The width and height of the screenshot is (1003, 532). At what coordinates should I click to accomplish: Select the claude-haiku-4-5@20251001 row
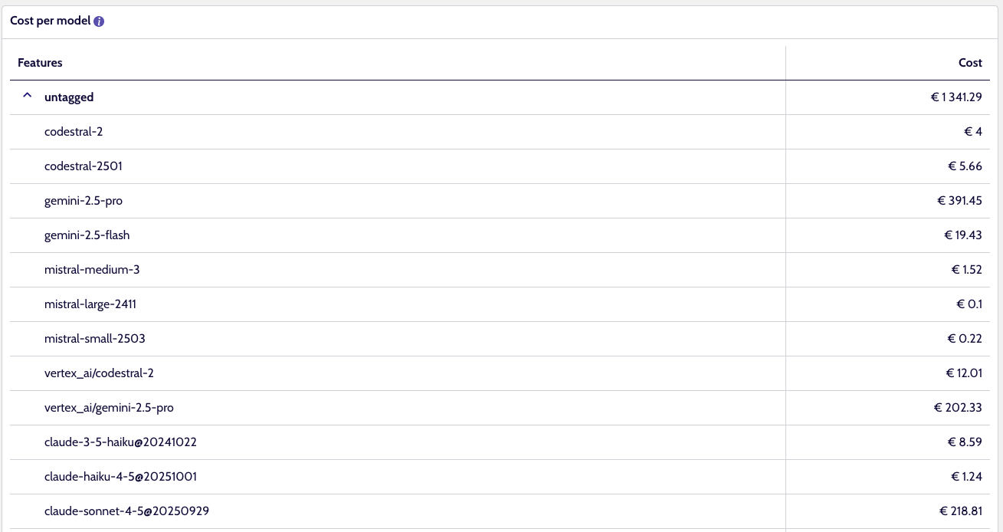(500, 477)
